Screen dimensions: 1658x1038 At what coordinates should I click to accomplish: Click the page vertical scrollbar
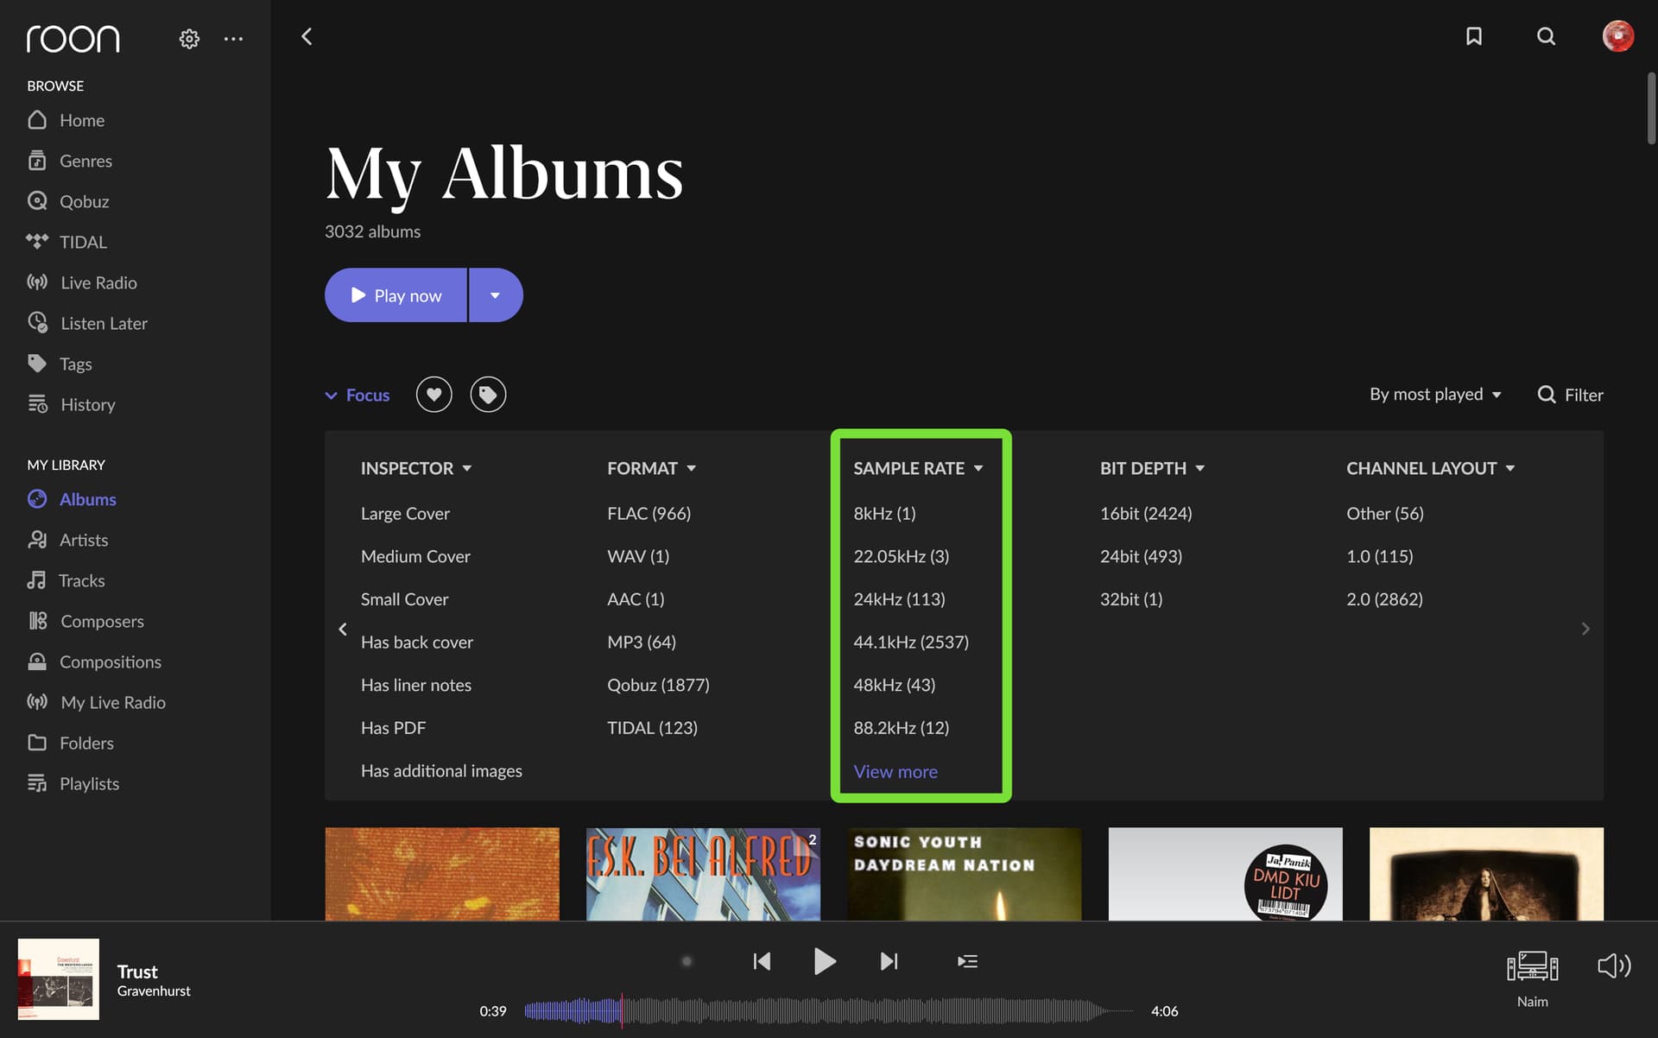pos(1650,109)
